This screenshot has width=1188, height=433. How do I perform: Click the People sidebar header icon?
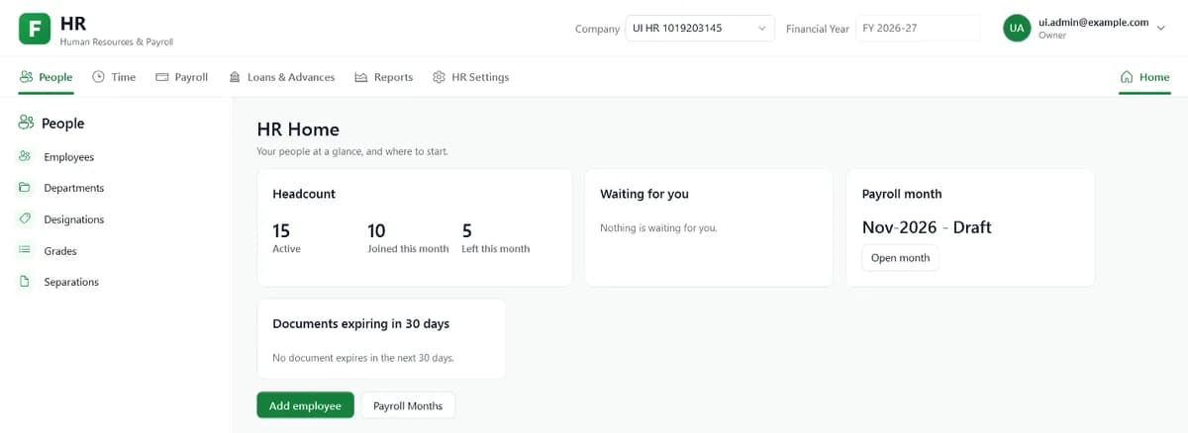27,123
